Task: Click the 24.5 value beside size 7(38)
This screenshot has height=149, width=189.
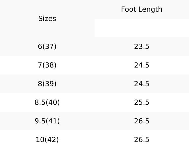Action: [142, 65]
